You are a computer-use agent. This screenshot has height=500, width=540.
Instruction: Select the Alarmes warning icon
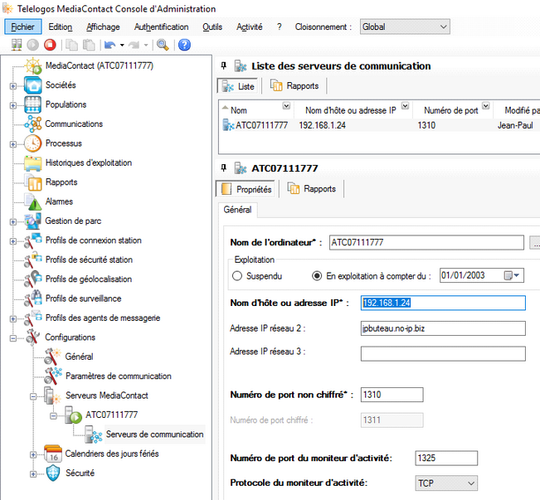point(33,201)
